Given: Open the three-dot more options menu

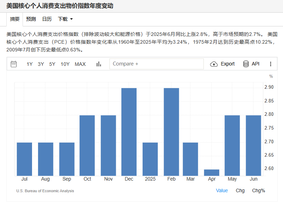Looking at the screenshot, I should (x=271, y=64).
